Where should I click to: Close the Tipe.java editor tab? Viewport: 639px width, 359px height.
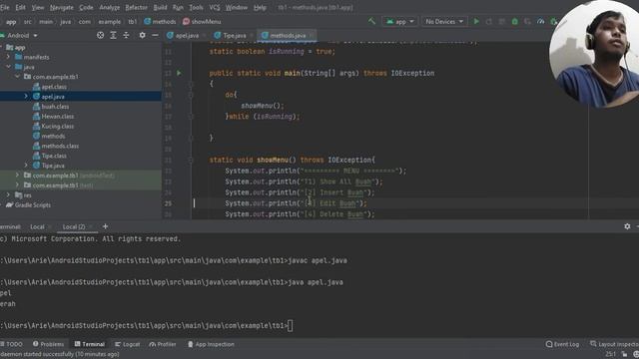coord(252,36)
